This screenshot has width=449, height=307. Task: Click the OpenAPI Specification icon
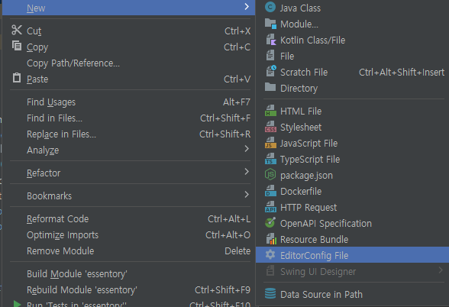tap(270, 222)
